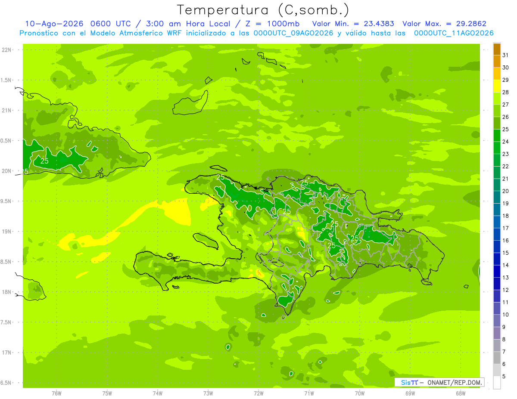Click the yellow legend swatch between 28 and 29
The image size is (517, 399).
(x=497, y=87)
